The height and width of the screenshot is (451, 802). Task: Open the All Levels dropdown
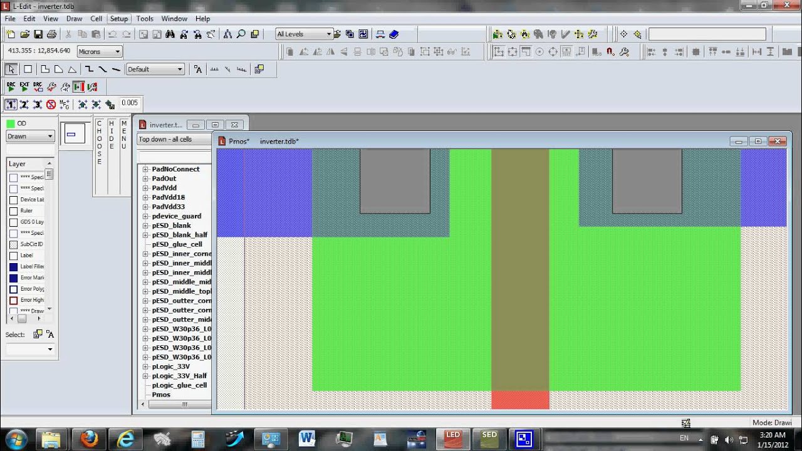click(304, 34)
